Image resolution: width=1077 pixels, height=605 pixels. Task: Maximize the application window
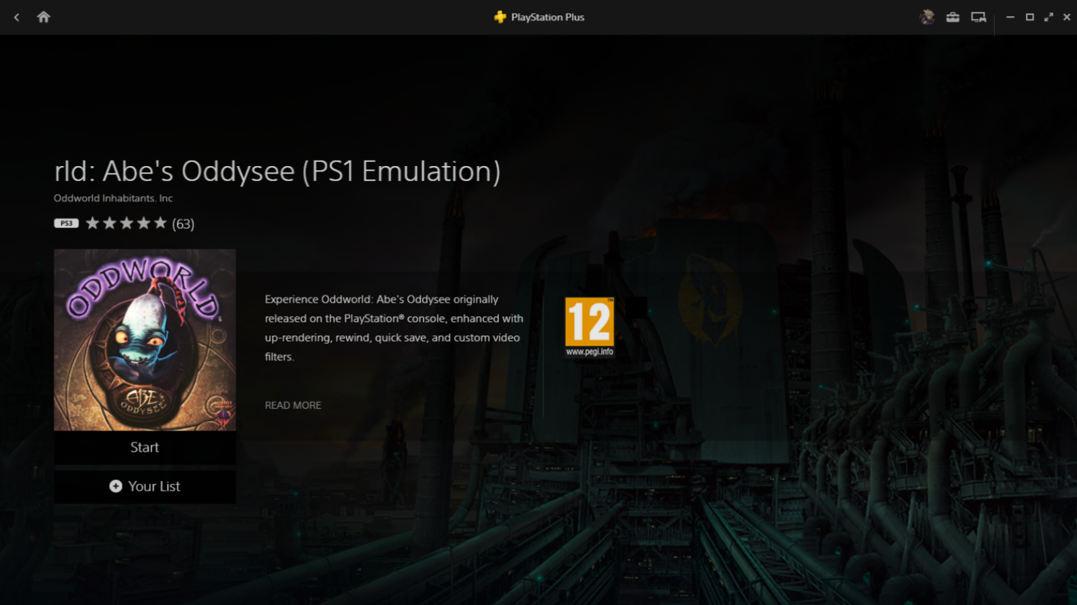point(1029,17)
